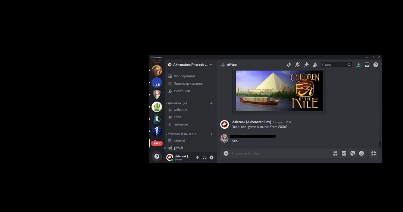Open the Akhenaten: Pharaoh server dropdown
Screen dimensions: 403x212
click(x=190, y=65)
